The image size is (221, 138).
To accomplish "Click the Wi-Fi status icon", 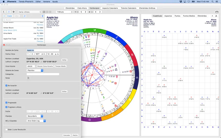I will tap(189, 2).
